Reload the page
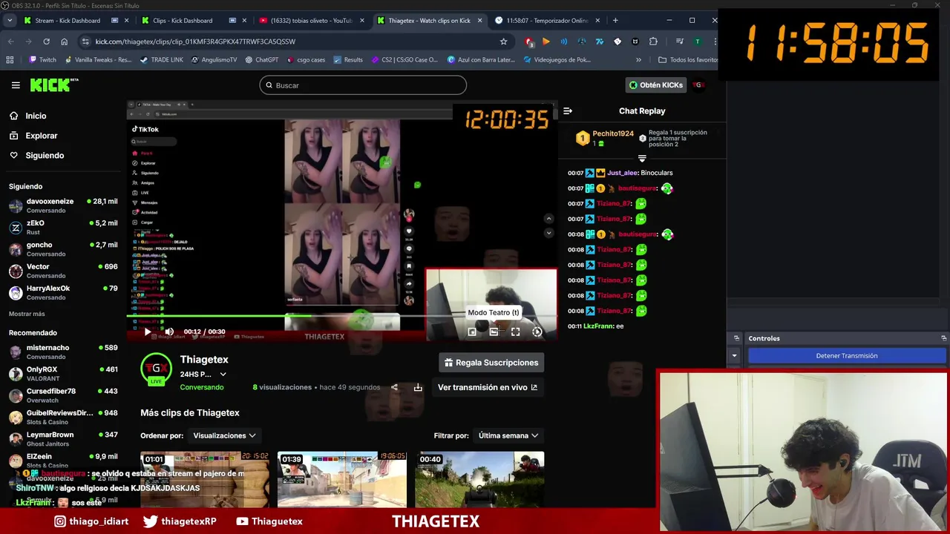 [x=46, y=42]
